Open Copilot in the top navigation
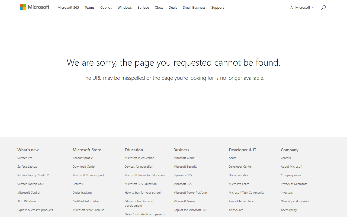The height and width of the screenshot is (217, 347). 106,8
